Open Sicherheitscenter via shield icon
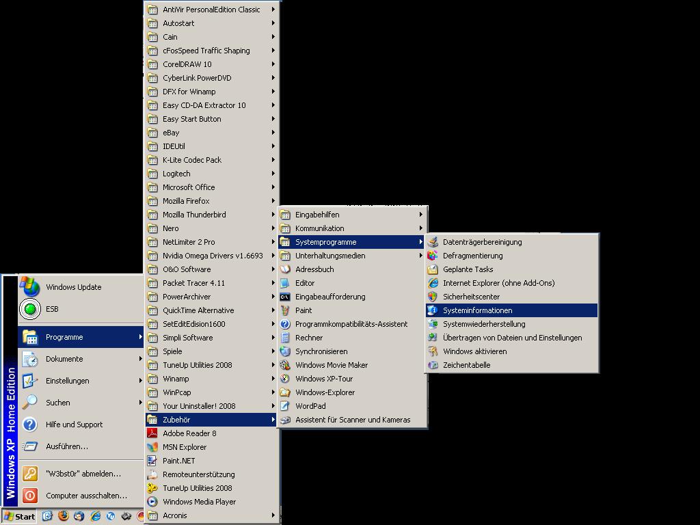 click(433, 297)
